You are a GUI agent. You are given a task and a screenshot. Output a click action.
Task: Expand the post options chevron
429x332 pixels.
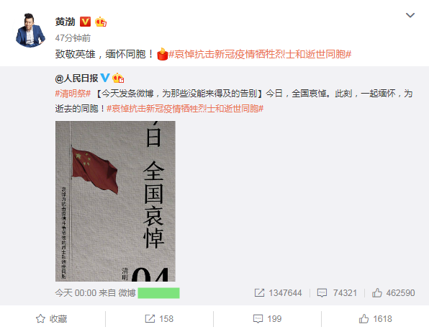410,15
